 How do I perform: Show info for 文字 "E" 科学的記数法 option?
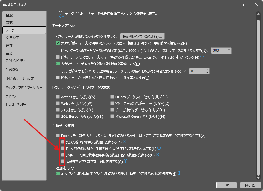[x=157, y=154]
